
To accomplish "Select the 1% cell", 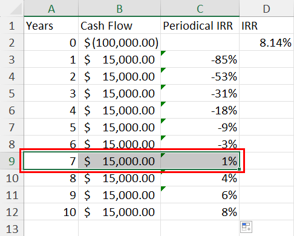I will (200, 161).
